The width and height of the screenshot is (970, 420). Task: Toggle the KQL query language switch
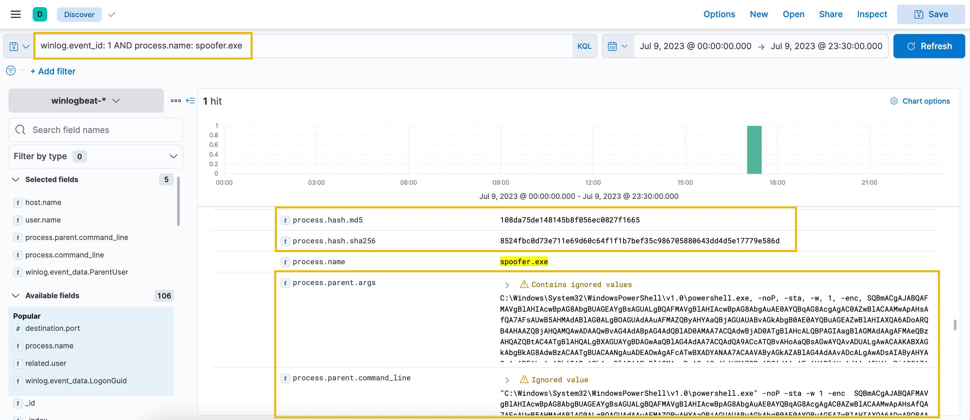click(x=584, y=46)
